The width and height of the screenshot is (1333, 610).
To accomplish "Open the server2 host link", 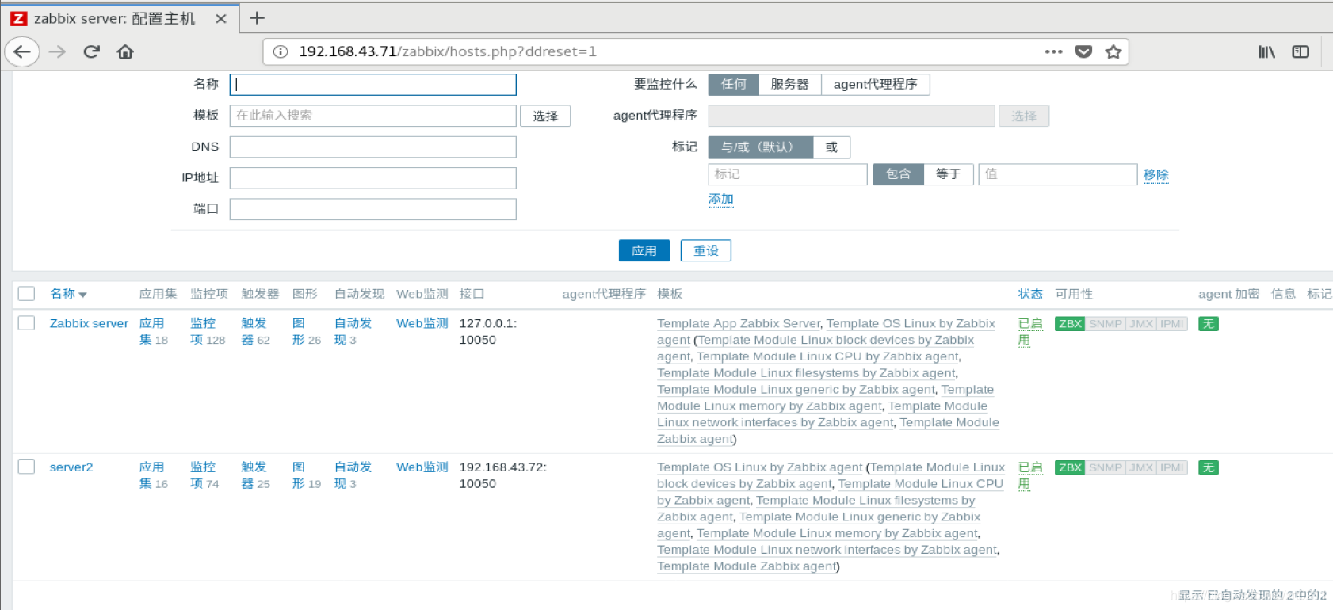I will 71,467.
